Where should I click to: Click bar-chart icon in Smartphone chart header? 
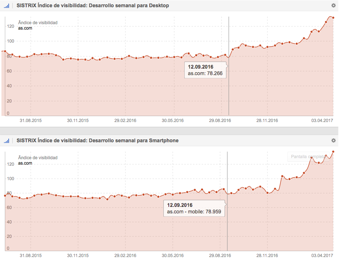[7, 141]
